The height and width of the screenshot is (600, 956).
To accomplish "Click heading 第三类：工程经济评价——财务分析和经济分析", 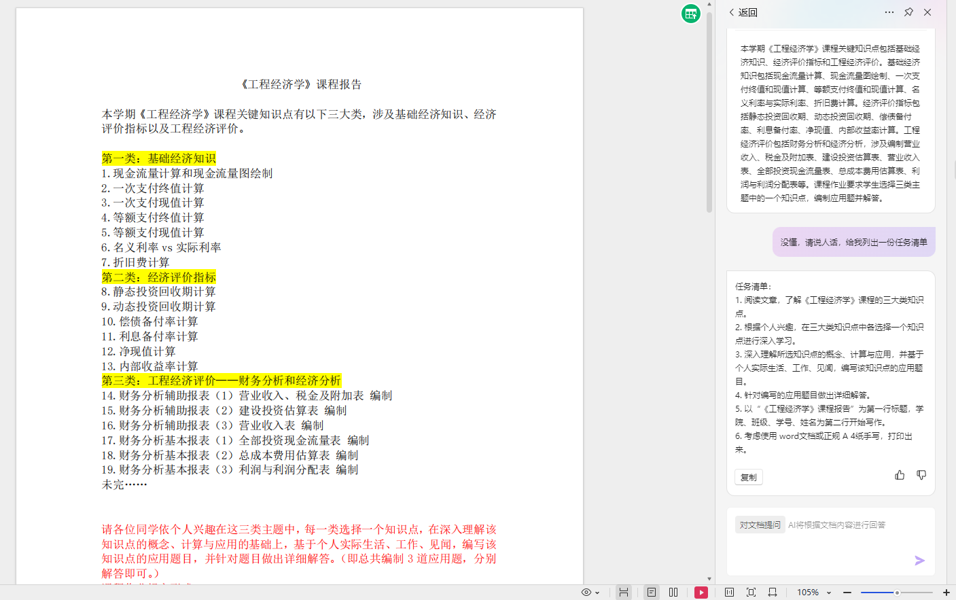I will pyautogui.click(x=221, y=381).
